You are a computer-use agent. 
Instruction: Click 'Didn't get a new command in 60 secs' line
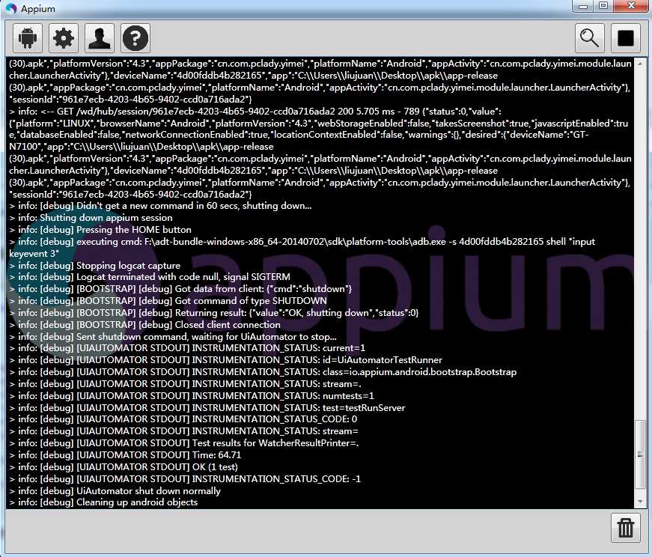pyautogui.click(x=160, y=206)
